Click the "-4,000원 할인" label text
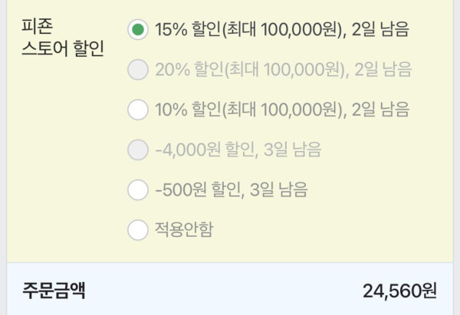The width and height of the screenshot is (460, 315). (x=201, y=150)
